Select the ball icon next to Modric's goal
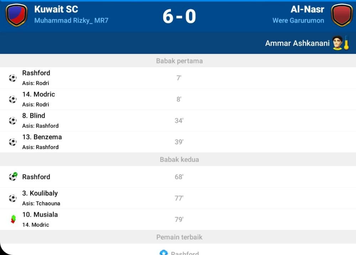 13,99
